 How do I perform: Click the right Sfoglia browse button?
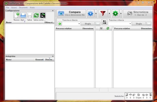click(139, 24)
